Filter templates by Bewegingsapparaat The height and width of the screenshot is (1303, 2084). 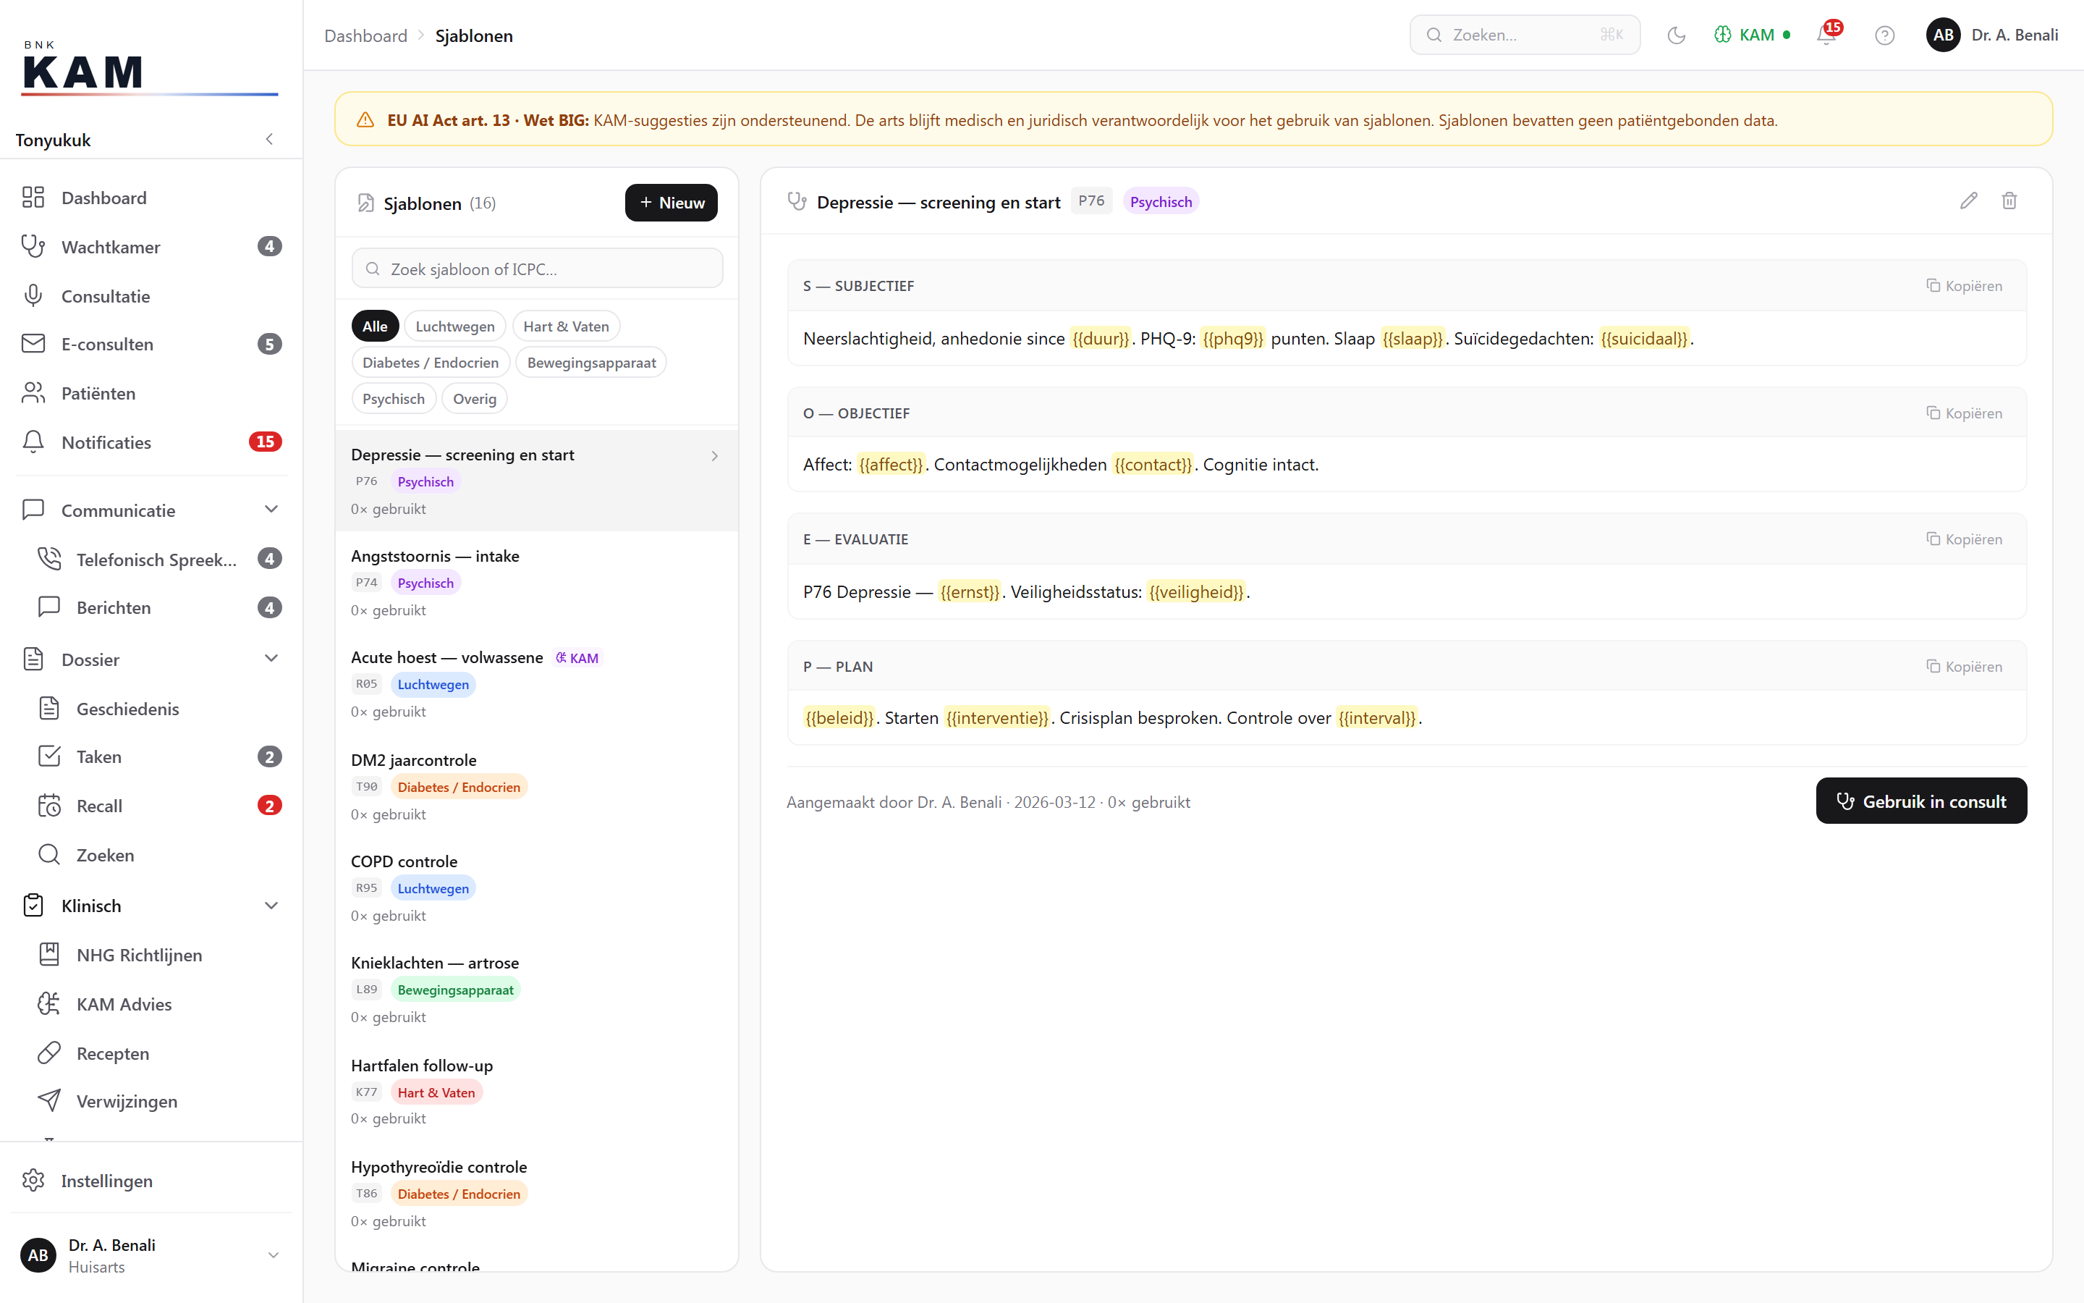[x=590, y=362]
